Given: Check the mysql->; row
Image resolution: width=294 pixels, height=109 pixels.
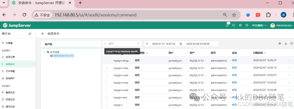Looking at the screenshot, I should coord(106,105).
